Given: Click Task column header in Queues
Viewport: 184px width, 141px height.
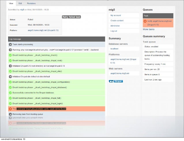Looking at the screenshot, I should pyautogui.click(x=158, y=16).
